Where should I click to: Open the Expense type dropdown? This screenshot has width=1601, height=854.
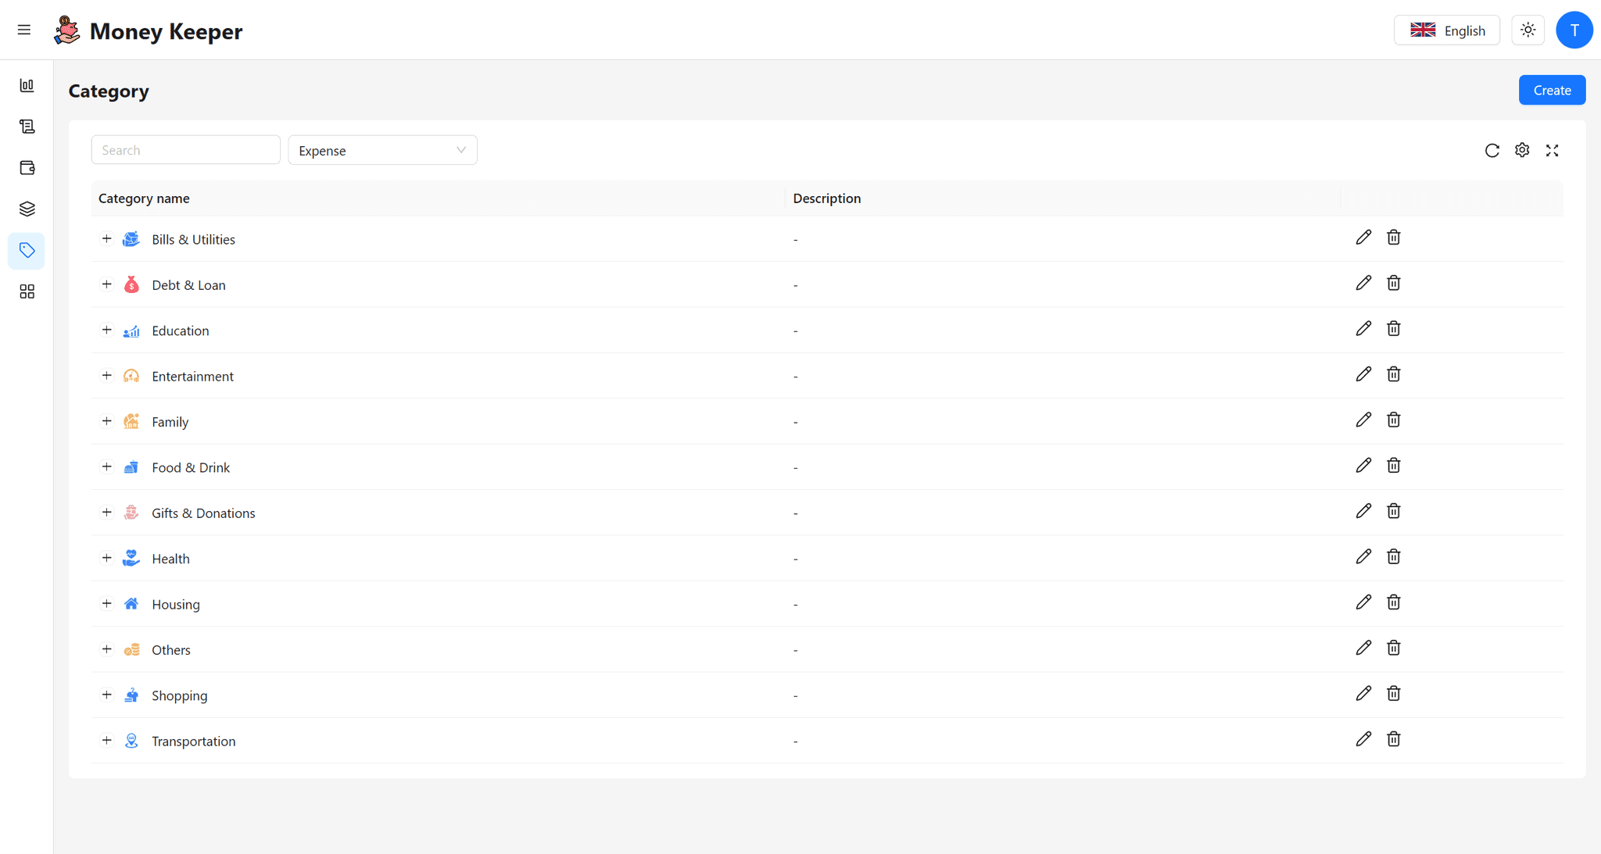pos(382,150)
